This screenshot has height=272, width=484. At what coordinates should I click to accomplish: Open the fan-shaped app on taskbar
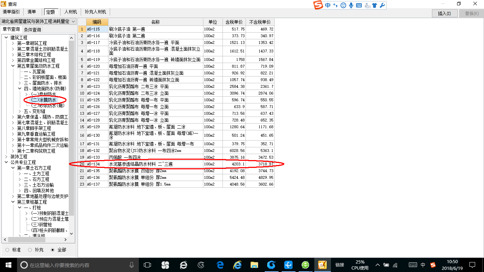pos(165,265)
